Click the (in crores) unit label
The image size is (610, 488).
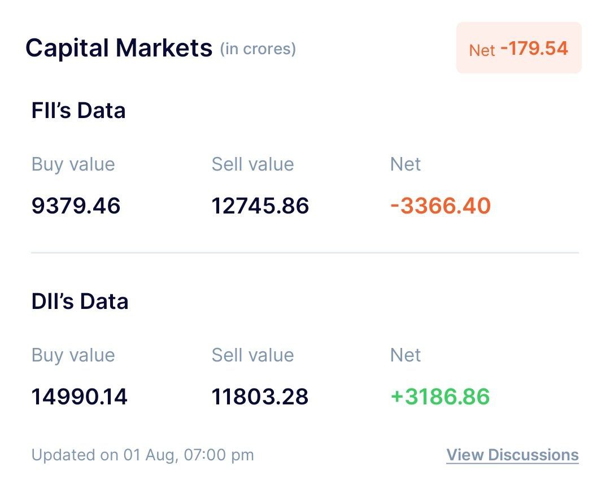[x=258, y=49]
